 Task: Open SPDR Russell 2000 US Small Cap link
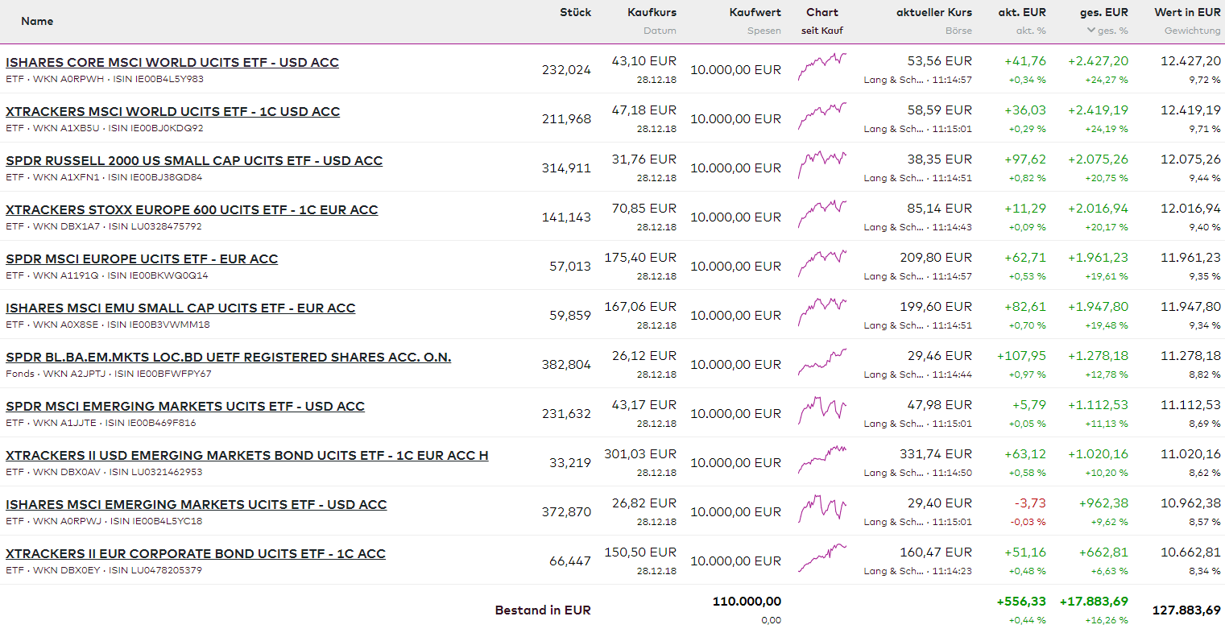click(x=193, y=161)
